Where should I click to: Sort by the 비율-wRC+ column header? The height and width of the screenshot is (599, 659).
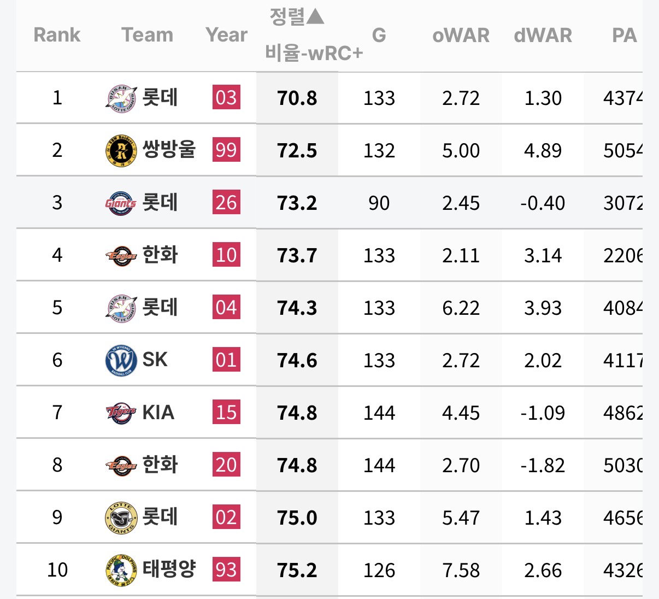pyautogui.click(x=314, y=53)
